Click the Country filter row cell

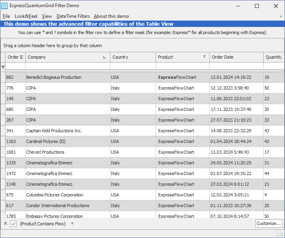tap(133, 66)
